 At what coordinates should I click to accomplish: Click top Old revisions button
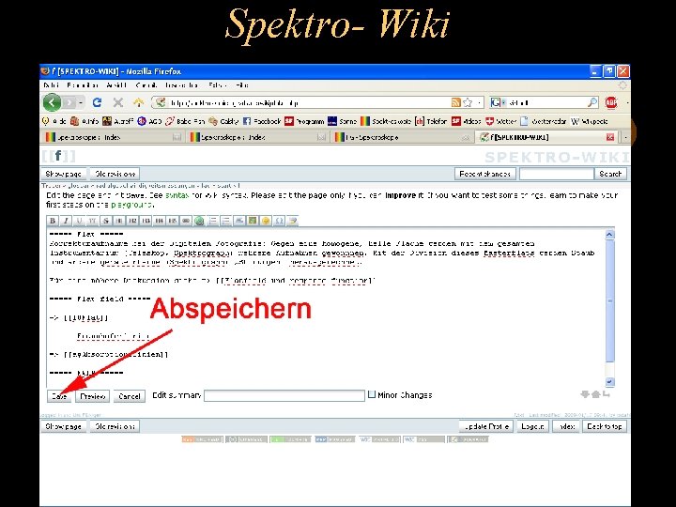pyautogui.click(x=115, y=174)
